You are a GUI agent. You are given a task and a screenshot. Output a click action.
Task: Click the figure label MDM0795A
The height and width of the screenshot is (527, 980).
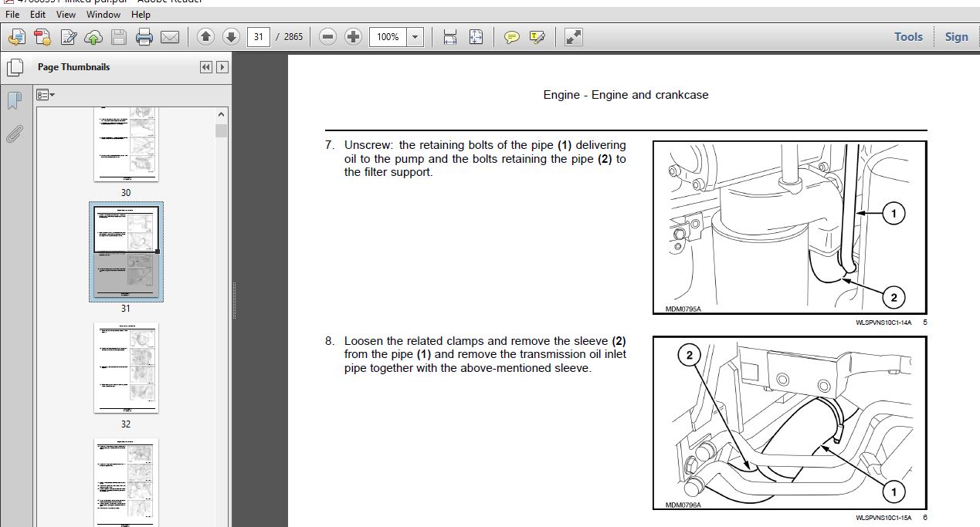[x=683, y=309]
